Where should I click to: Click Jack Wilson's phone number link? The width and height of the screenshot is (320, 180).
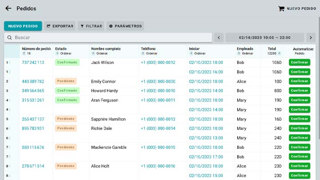coord(158,63)
